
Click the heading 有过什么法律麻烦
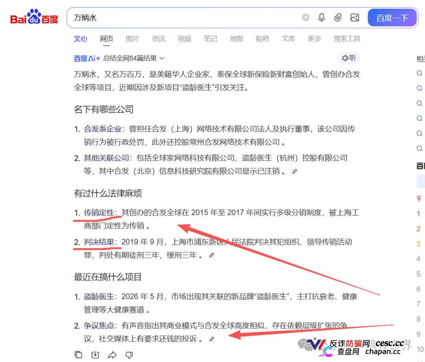tap(108, 193)
